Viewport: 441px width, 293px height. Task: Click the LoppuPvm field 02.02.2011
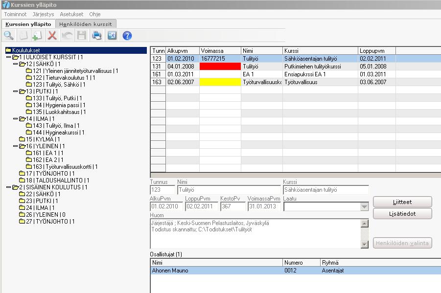point(201,206)
